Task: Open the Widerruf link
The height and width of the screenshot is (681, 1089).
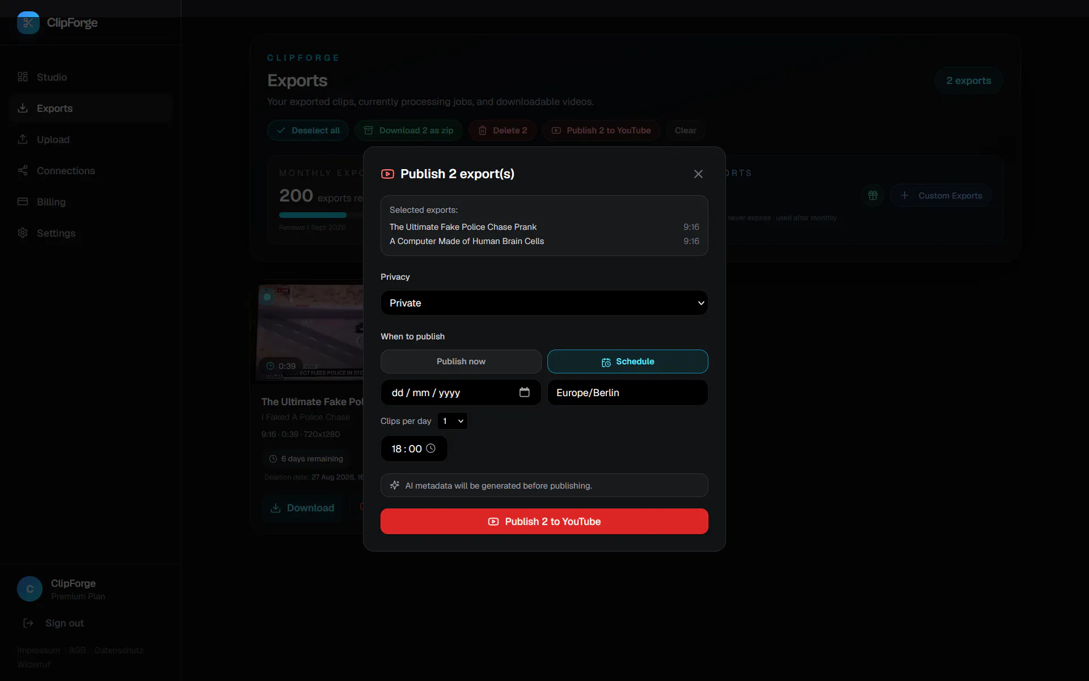Action: (33, 665)
